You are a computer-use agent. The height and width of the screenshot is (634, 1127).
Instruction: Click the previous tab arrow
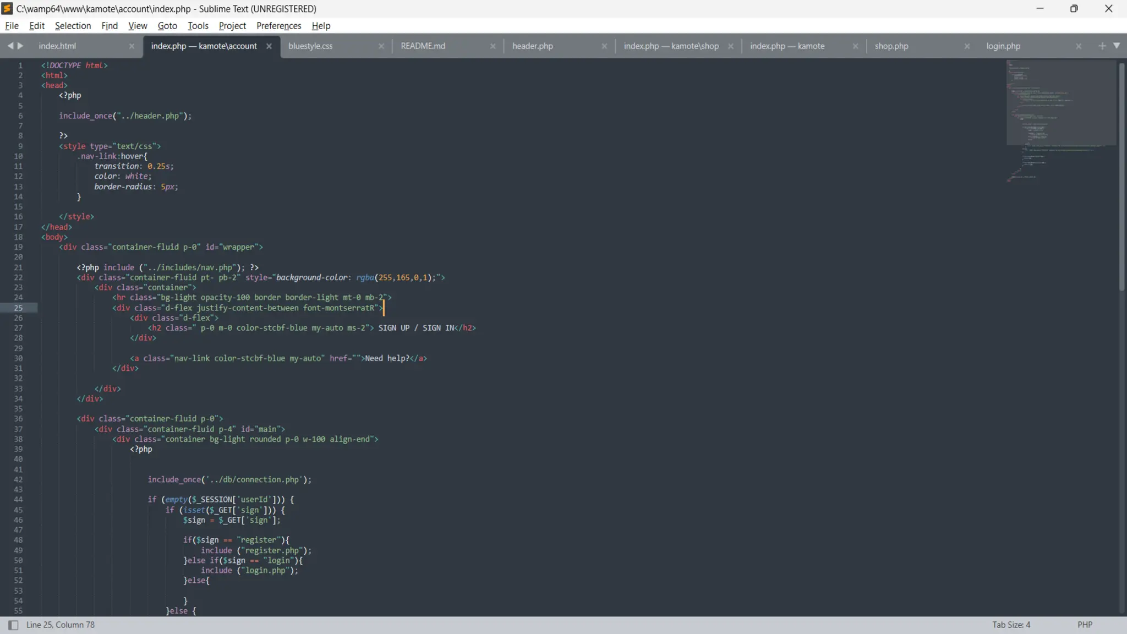click(x=10, y=46)
